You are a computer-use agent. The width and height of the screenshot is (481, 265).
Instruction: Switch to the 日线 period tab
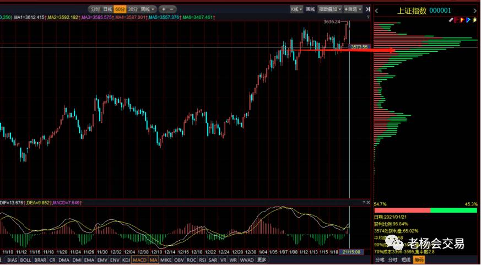coord(108,9)
